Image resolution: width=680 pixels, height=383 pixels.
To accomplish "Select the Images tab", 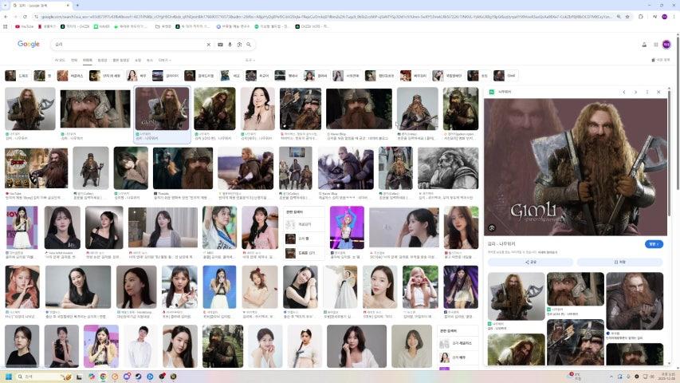I will tap(88, 60).
